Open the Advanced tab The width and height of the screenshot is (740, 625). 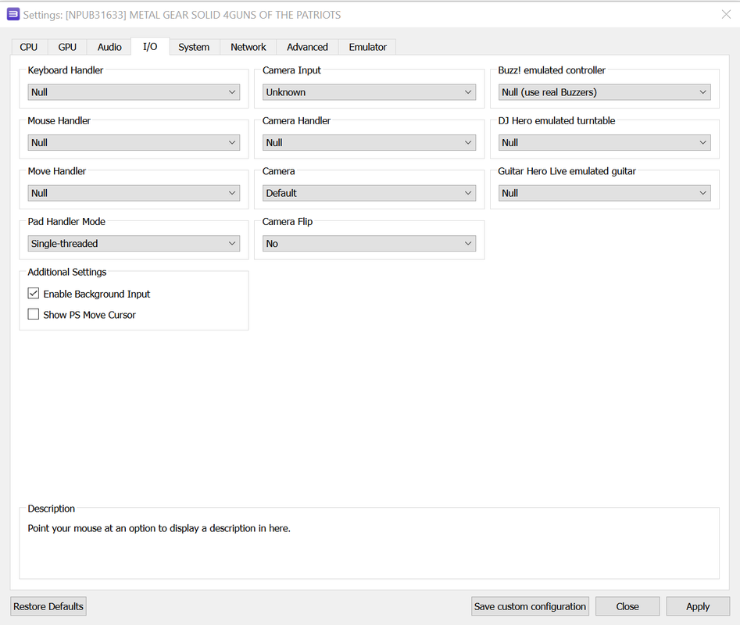tap(307, 47)
